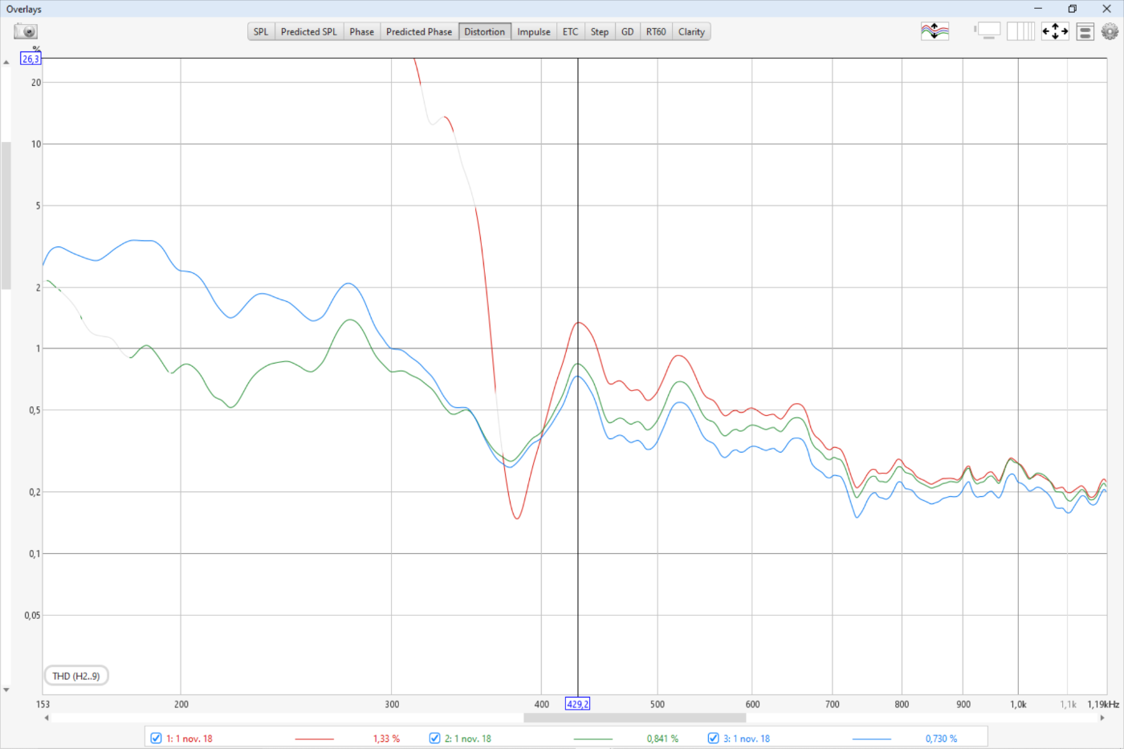
Task: Click the red trace 1 line sample
Action: 314,739
